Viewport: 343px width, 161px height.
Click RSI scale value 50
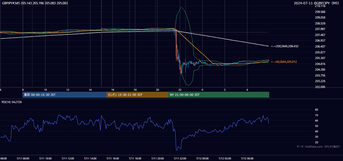coord(316,126)
